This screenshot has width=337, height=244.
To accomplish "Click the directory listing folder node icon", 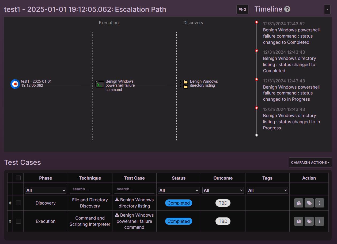I will point(185,84).
